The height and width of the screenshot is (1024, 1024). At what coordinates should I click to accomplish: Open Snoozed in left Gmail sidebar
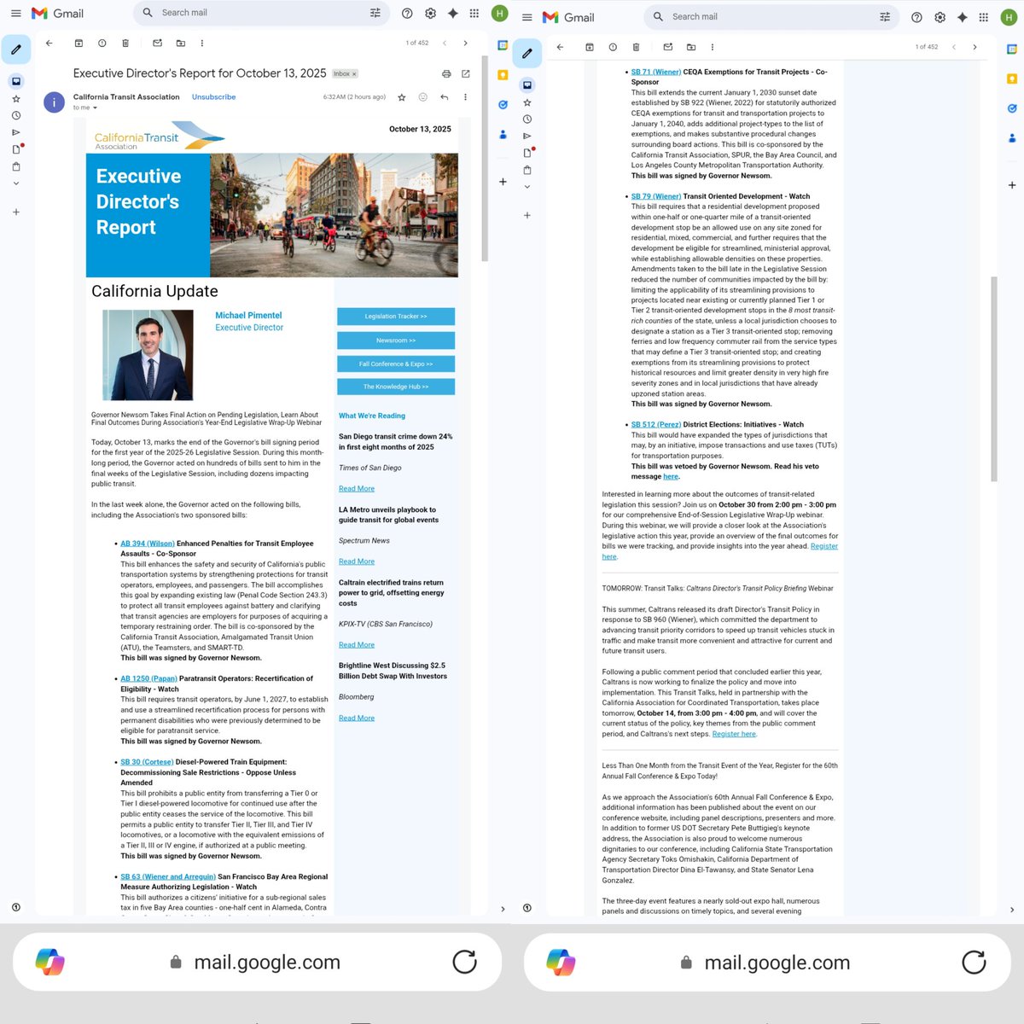[x=15, y=115]
